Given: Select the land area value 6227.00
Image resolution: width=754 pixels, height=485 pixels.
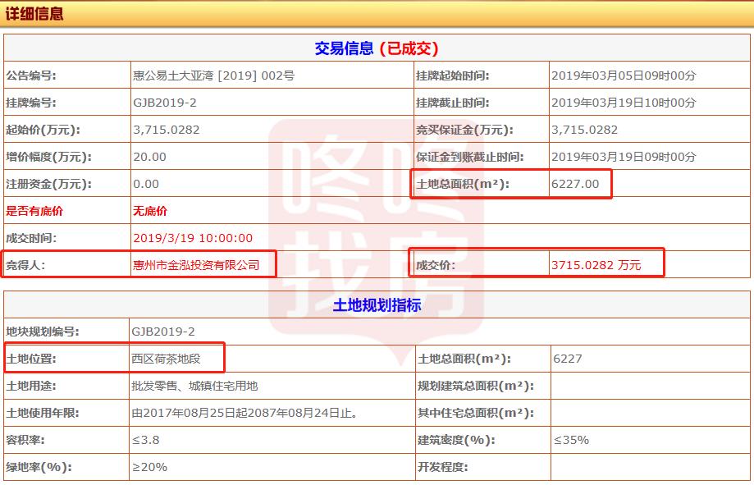Looking at the screenshot, I should (575, 184).
